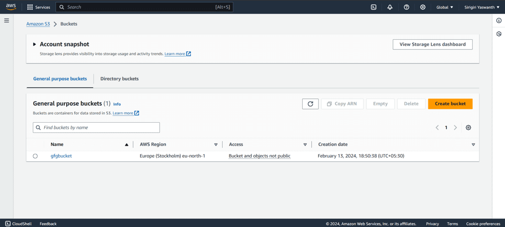The width and height of the screenshot is (505, 227).
Task: Open the info panel icon on right
Action: (499, 21)
